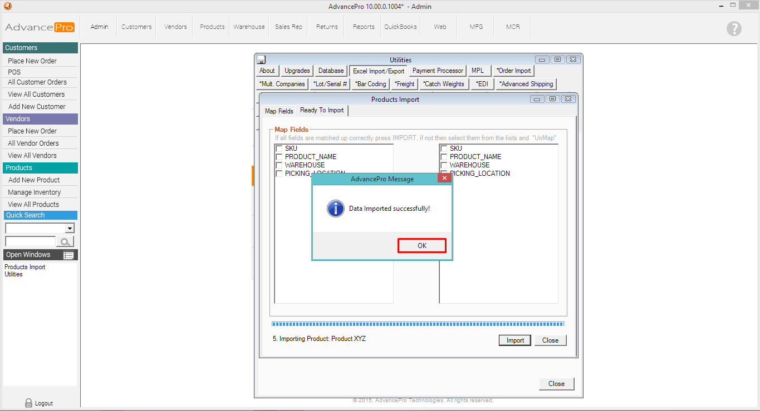Click the Import button
Image resolution: width=760 pixels, height=411 pixels.
point(515,340)
